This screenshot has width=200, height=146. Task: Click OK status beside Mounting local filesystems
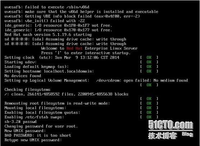tap(149, 108)
